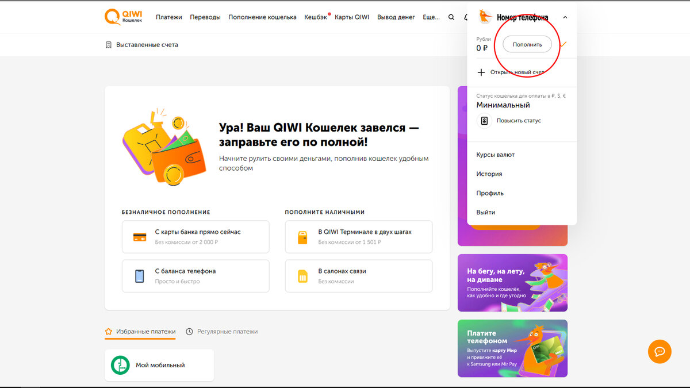Open the Переводы menu
Viewport: 690px width, 388px height.
[x=205, y=17]
